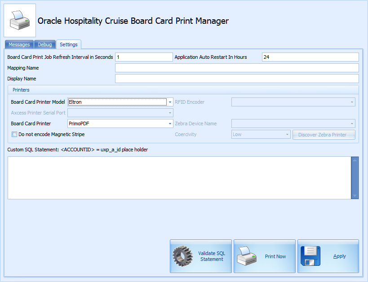The image size is (368, 282).
Task: Open the Zebra Device Name dropdown
Action: (353, 123)
